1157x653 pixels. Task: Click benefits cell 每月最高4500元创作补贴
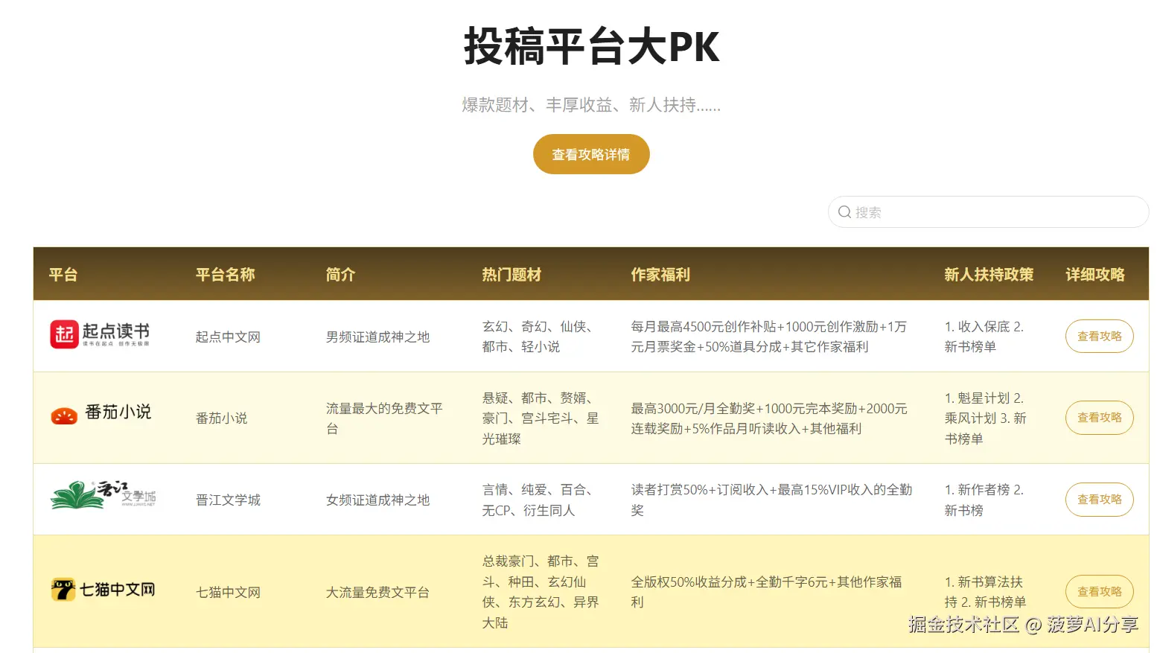768,337
